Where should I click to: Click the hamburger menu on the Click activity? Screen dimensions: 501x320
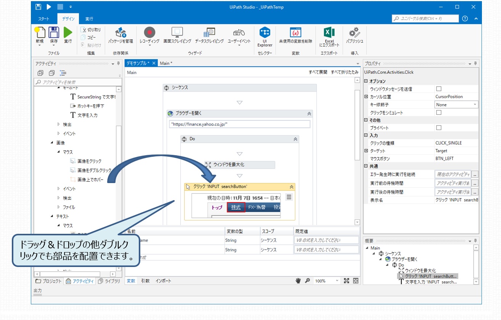tap(289, 197)
